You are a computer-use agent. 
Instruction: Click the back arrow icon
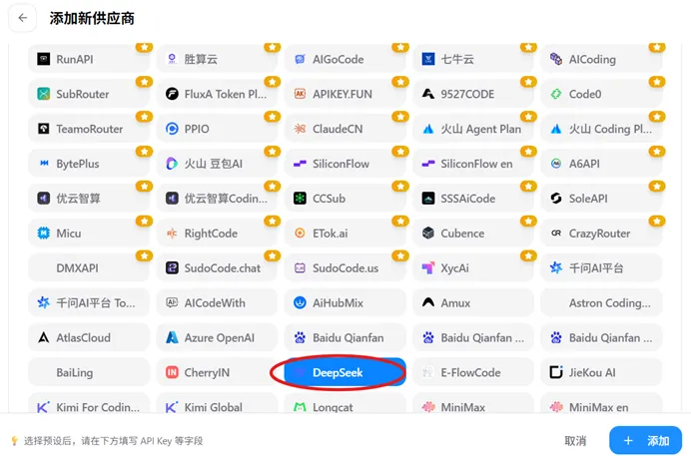[23, 18]
